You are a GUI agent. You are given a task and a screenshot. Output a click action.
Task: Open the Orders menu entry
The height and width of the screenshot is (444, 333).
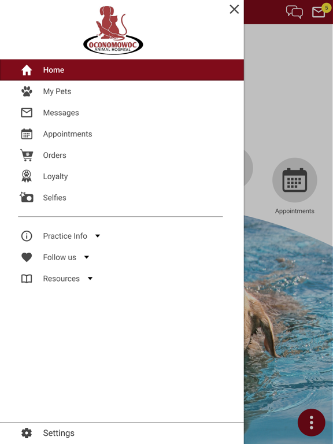click(122, 155)
